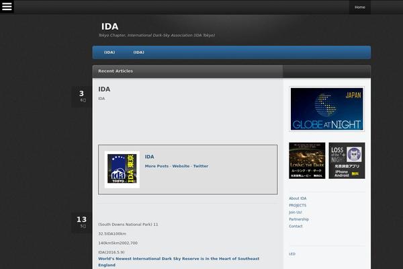Click the IDA Tokyo author avatar
This screenshot has width=403, height=269.
122,169
